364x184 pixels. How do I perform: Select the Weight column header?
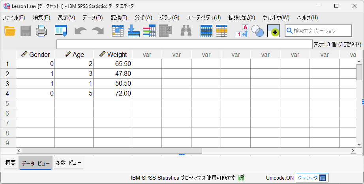[113, 54]
